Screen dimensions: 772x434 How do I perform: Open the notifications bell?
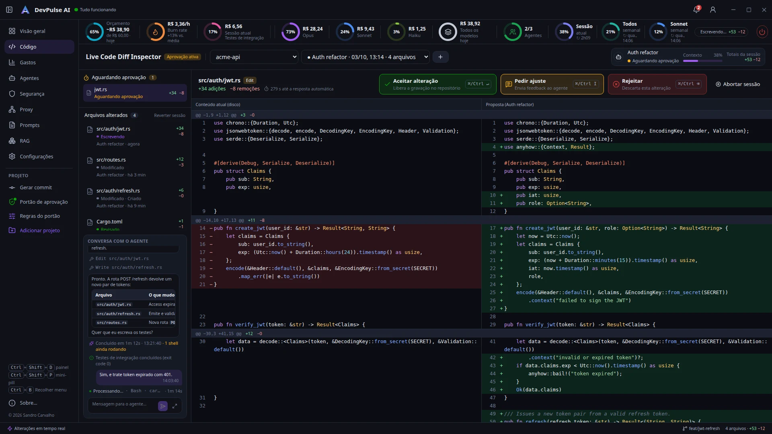coord(696,10)
